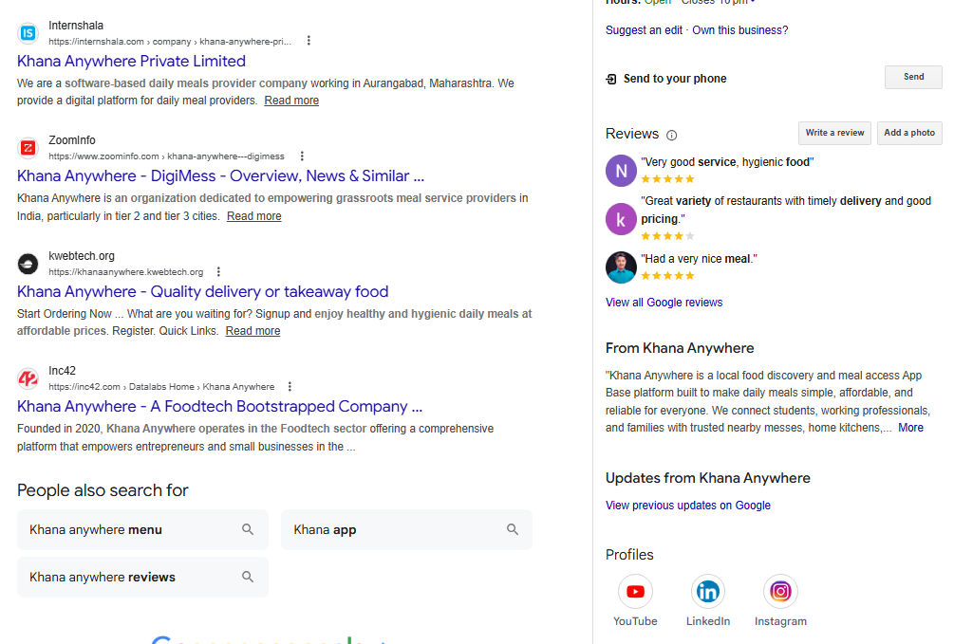Click reviewer k's purple avatar
The width and height of the screenshot is (954, 644).
(x=621, y=219)
